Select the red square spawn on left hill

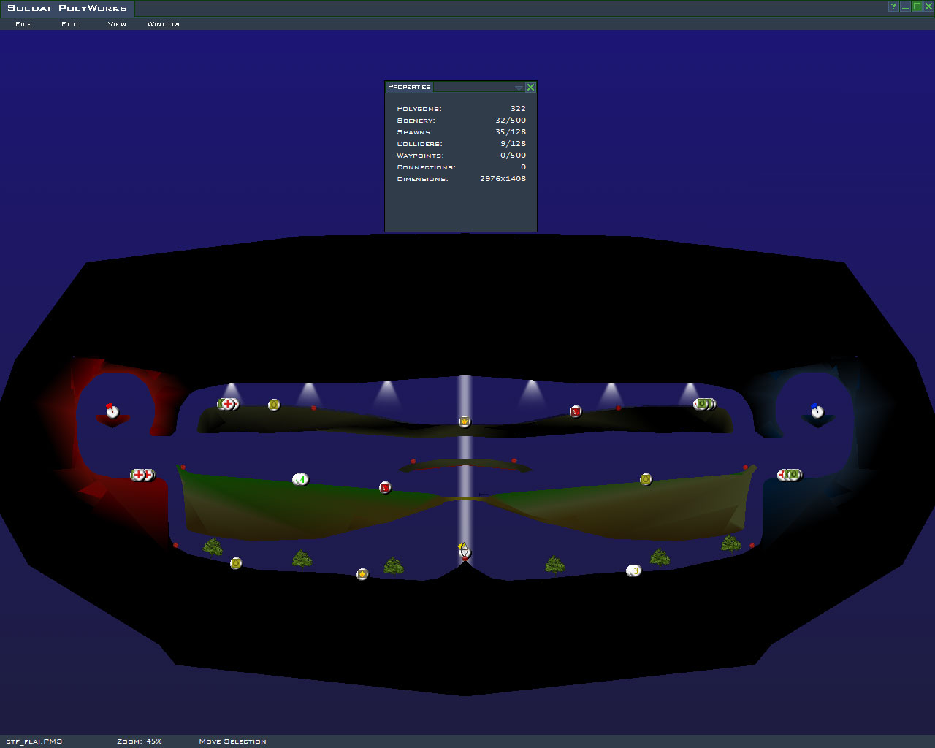click(385, 487)
